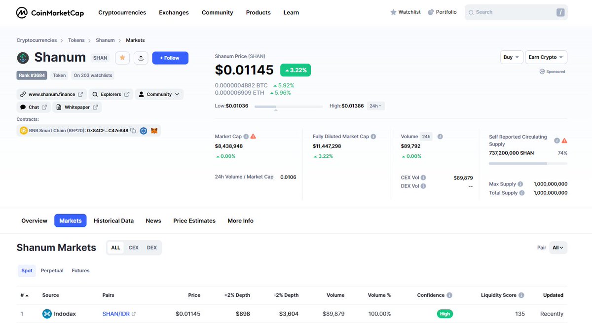The height and width of the screenshot is (323, 592).
Task: Open the Explorers link
Action: 111,94
